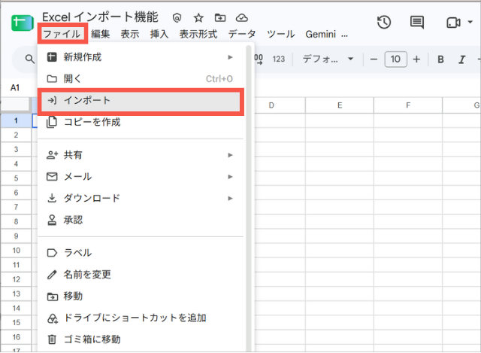This screenshot has height=353, width=481.
Task: Click the search magnifier in toolbar
Action: tap(30, 59)
